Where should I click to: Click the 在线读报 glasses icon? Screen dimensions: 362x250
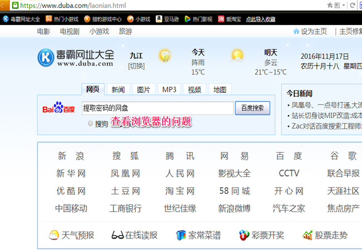tap(118, 235)
